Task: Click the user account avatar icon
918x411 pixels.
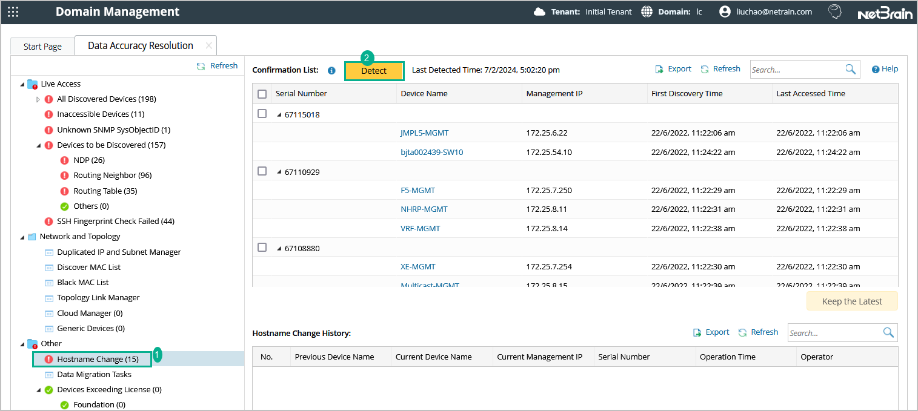Action: (725, 12)
